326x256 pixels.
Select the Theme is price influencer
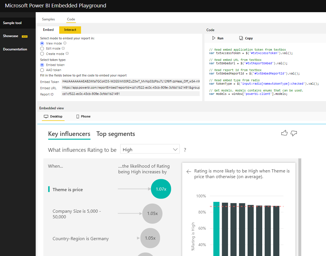(68, 189)
